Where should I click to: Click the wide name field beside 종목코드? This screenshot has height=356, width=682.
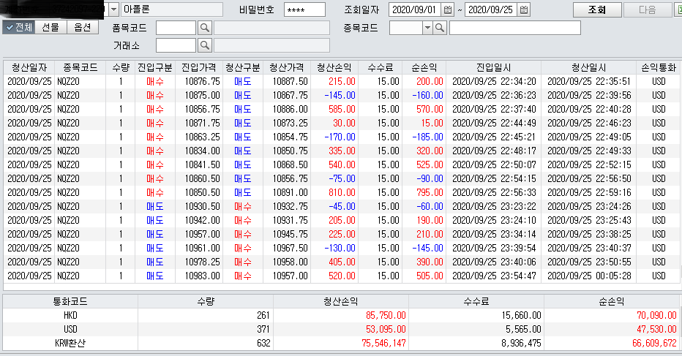(x=515, y=28)
